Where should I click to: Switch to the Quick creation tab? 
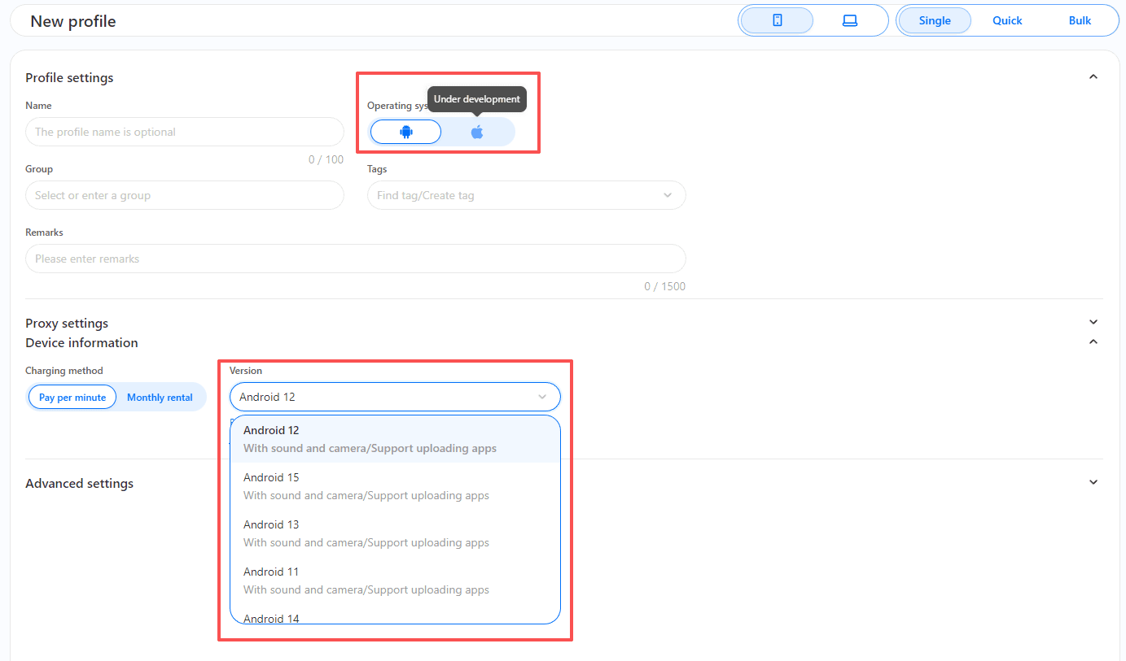point(1006,20)
